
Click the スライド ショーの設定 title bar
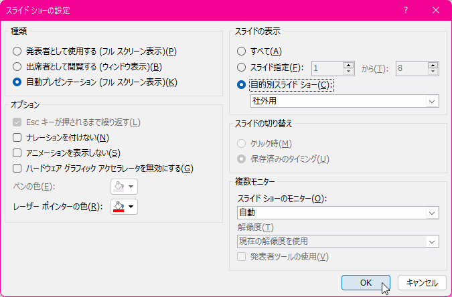[201, 11]
